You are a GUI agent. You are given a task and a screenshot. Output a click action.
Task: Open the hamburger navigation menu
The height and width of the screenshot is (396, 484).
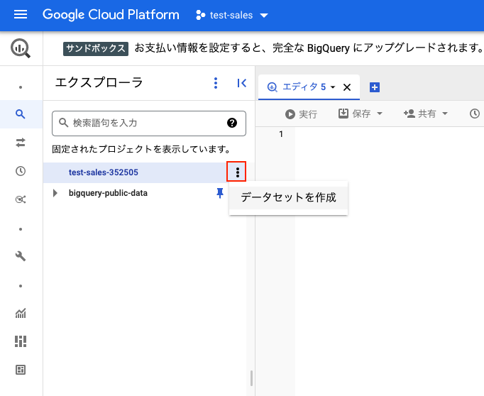21,14
